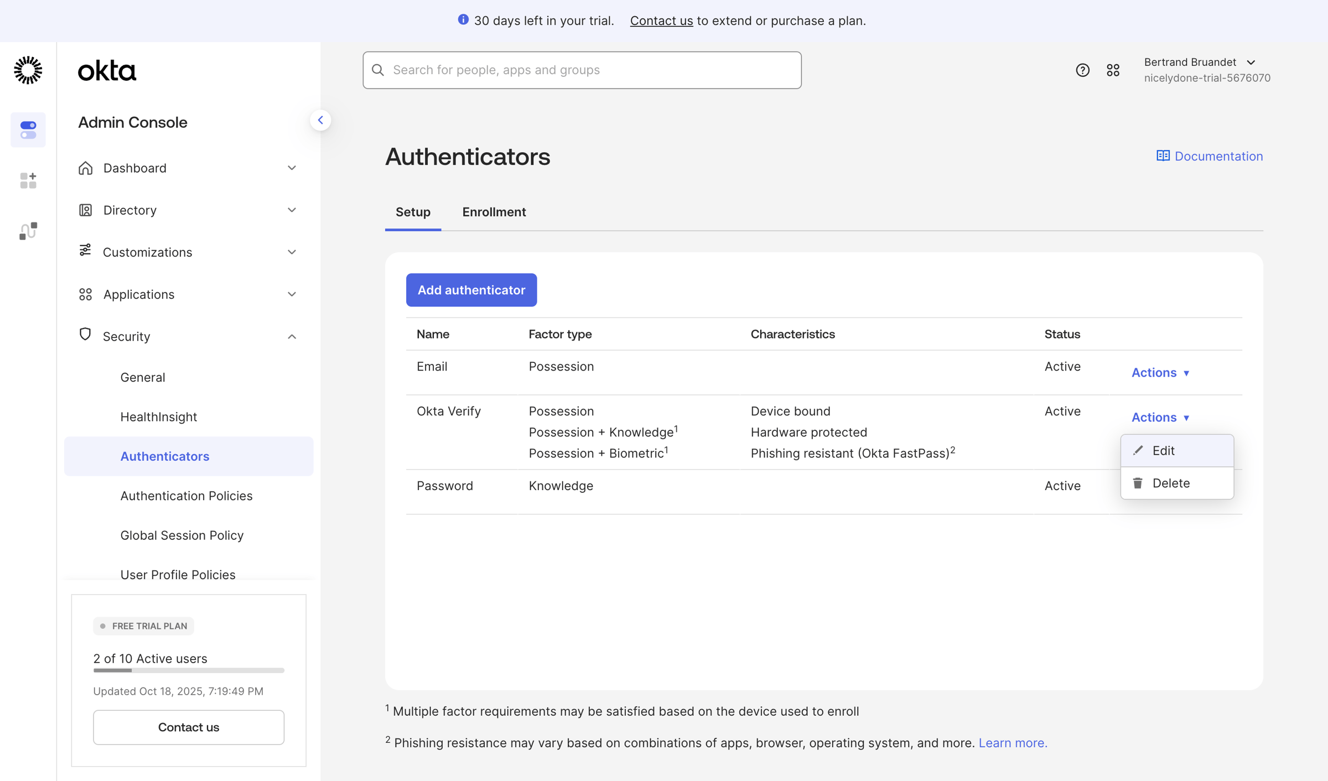Click the Okta sunburst logo icon
The height and width of the screenshot is (781, 1328).
tap(28, 70)
